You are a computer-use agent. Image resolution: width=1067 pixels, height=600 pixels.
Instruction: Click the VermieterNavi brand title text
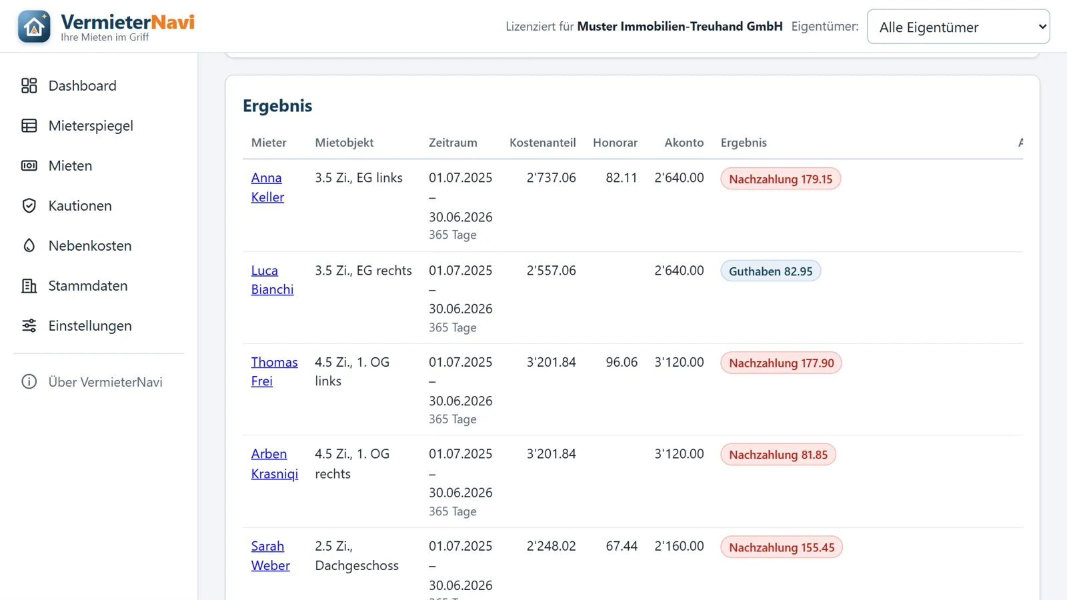point(127,22)
